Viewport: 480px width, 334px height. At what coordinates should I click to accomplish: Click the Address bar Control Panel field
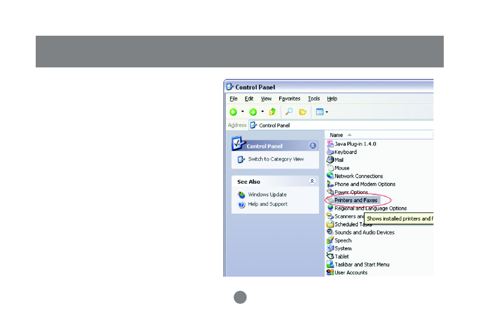(341, 125)
